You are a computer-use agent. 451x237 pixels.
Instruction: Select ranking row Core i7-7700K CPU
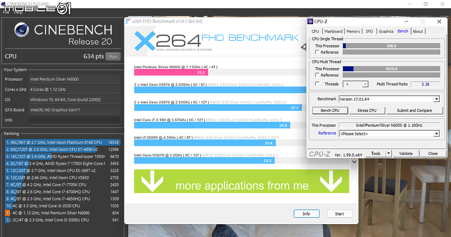coord(62,185)
